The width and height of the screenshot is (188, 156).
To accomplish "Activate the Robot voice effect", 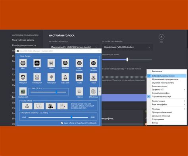I will pos(94,77).
